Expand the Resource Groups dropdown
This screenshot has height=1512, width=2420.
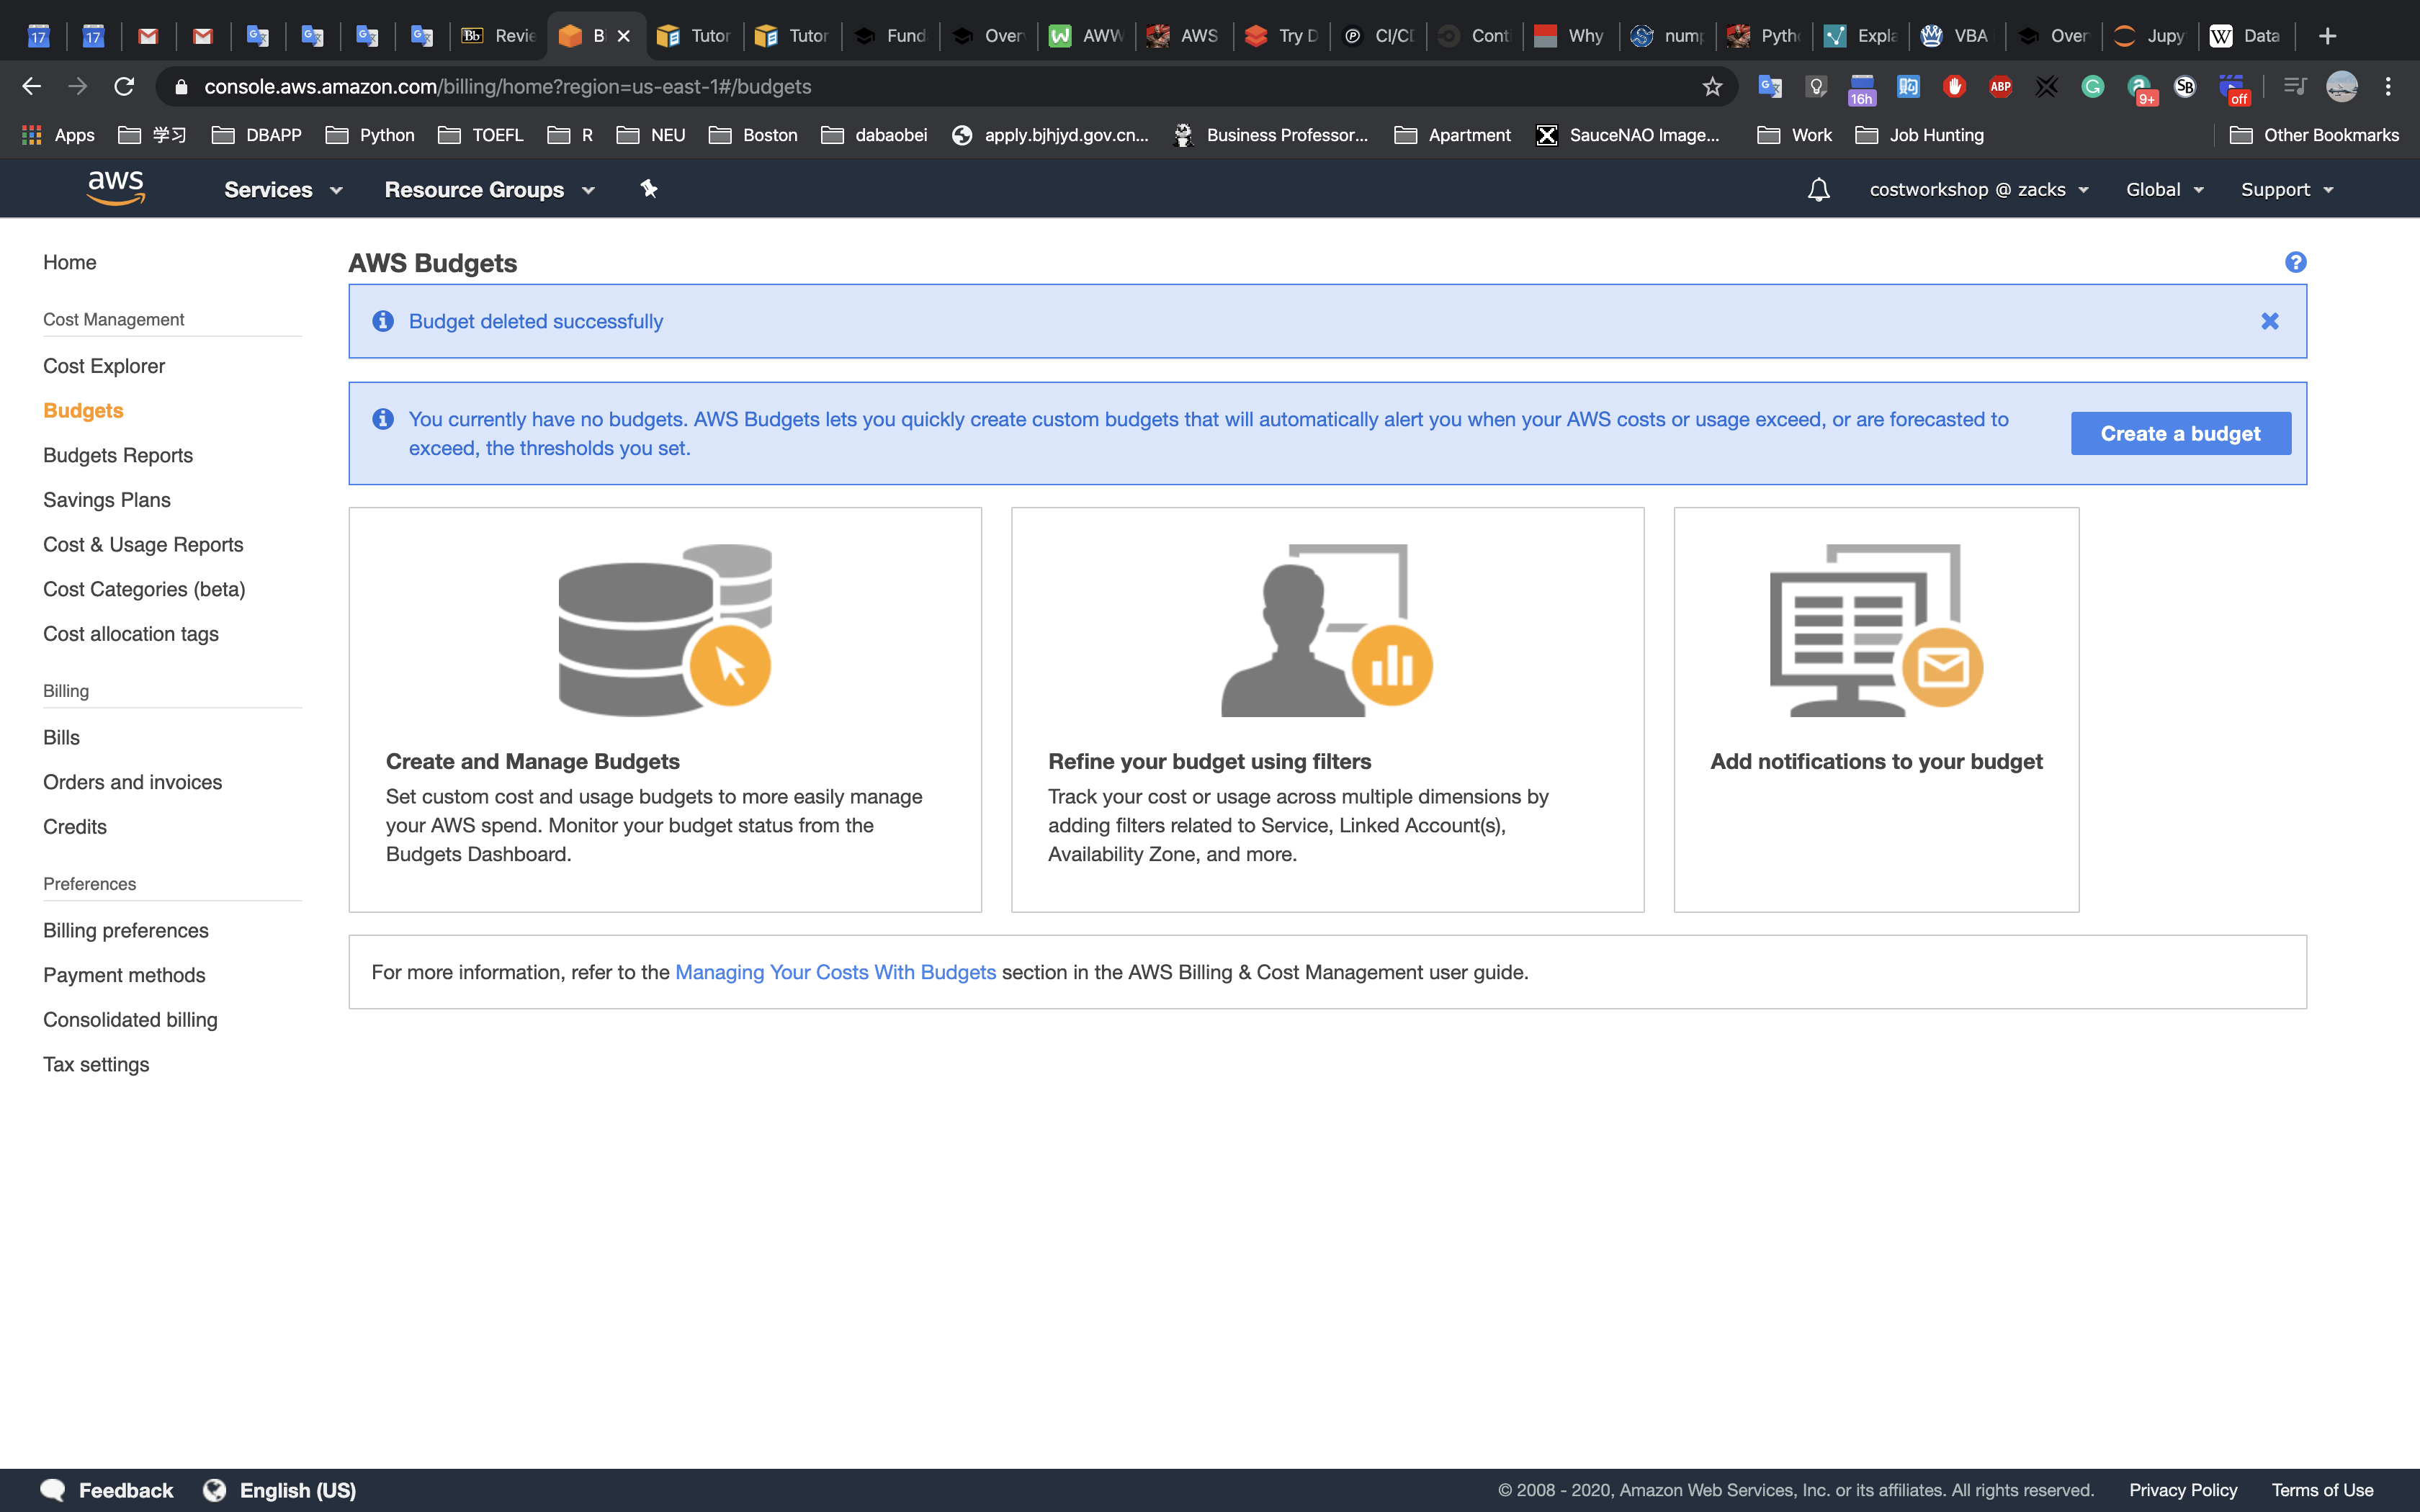point(489,190)
